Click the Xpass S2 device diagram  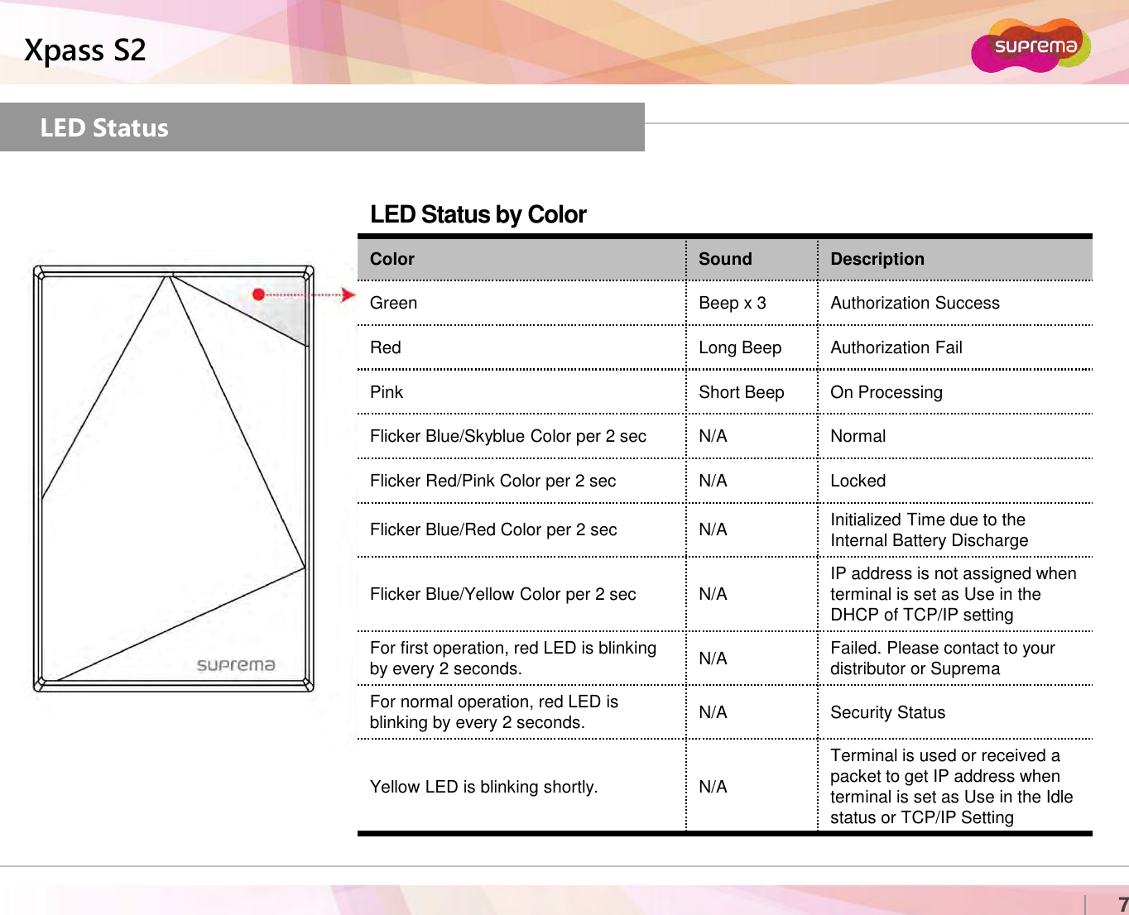pyautogui.click(x=173, y=478)
